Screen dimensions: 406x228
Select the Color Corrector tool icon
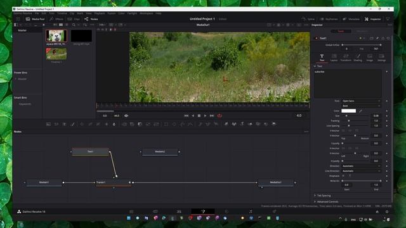82,124
